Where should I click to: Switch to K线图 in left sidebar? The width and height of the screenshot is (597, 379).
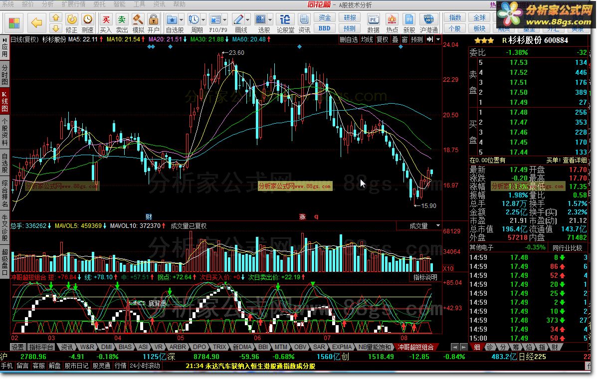tap(4, 101)
